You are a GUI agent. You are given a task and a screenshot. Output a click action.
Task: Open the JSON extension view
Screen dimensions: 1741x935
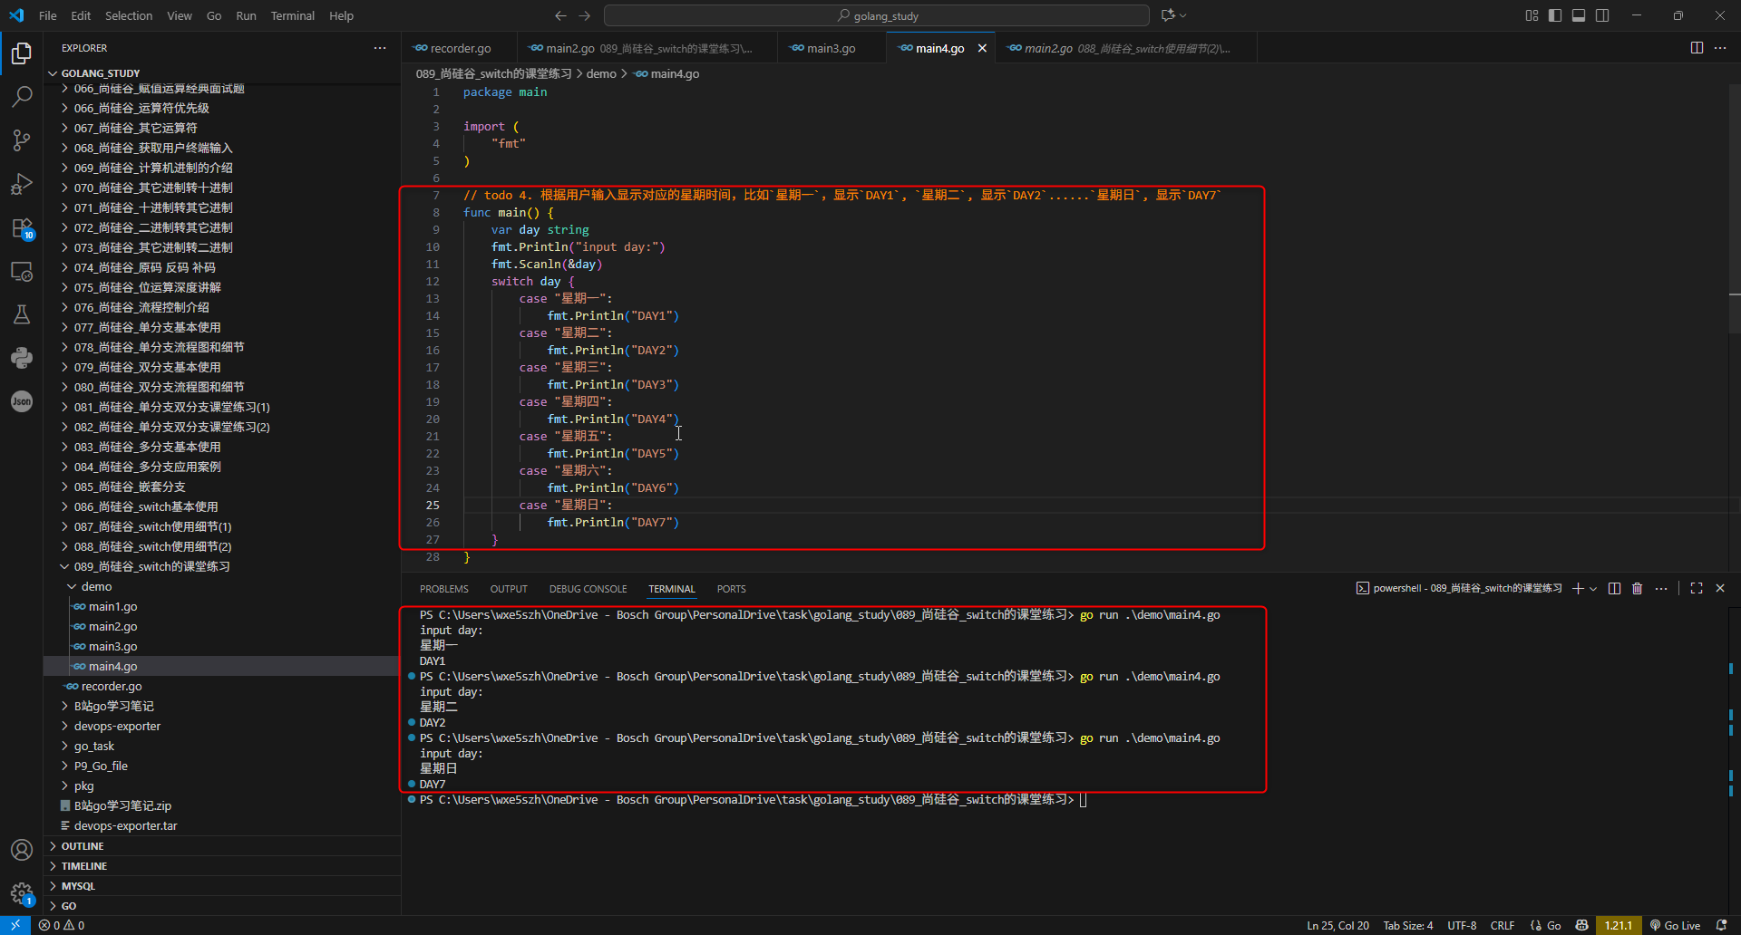click(x=22, y=401)
